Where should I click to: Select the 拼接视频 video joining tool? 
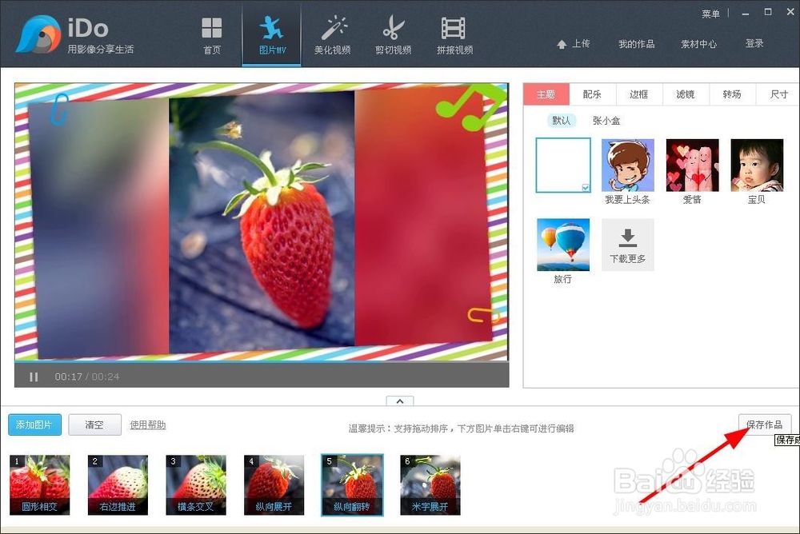pos(454,34)
